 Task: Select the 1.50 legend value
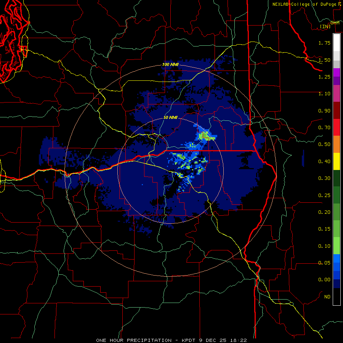324,60
